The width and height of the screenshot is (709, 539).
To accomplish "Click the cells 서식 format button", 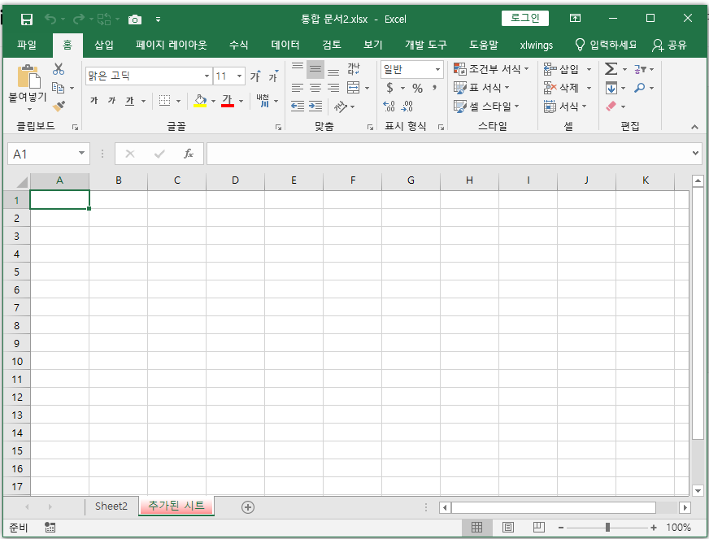I will (x=565, y=106).
